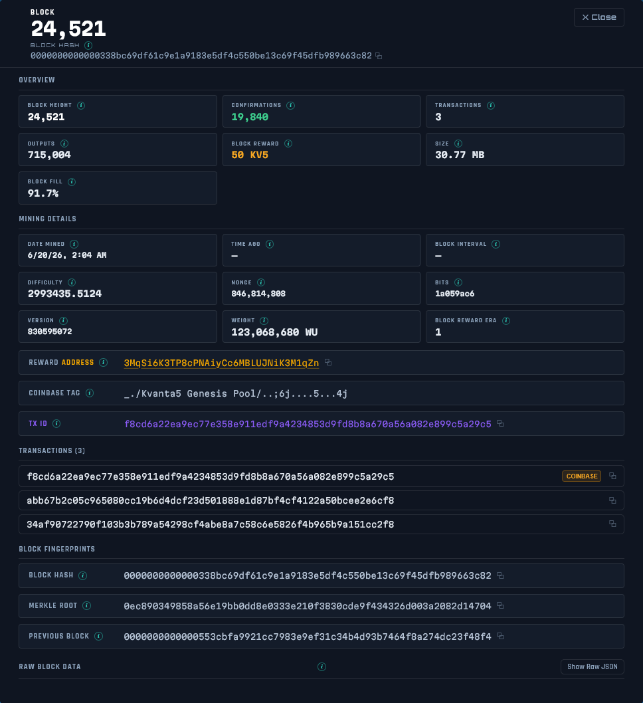This screenshot has height=703, width=643.
Task: Click size value 30.77 MB
Action: (x=460, y=155)
